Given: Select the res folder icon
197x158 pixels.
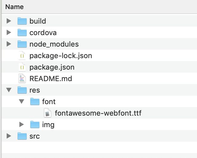Looking at the screenshot, I should pyautogui.click(x=22, y=90).
